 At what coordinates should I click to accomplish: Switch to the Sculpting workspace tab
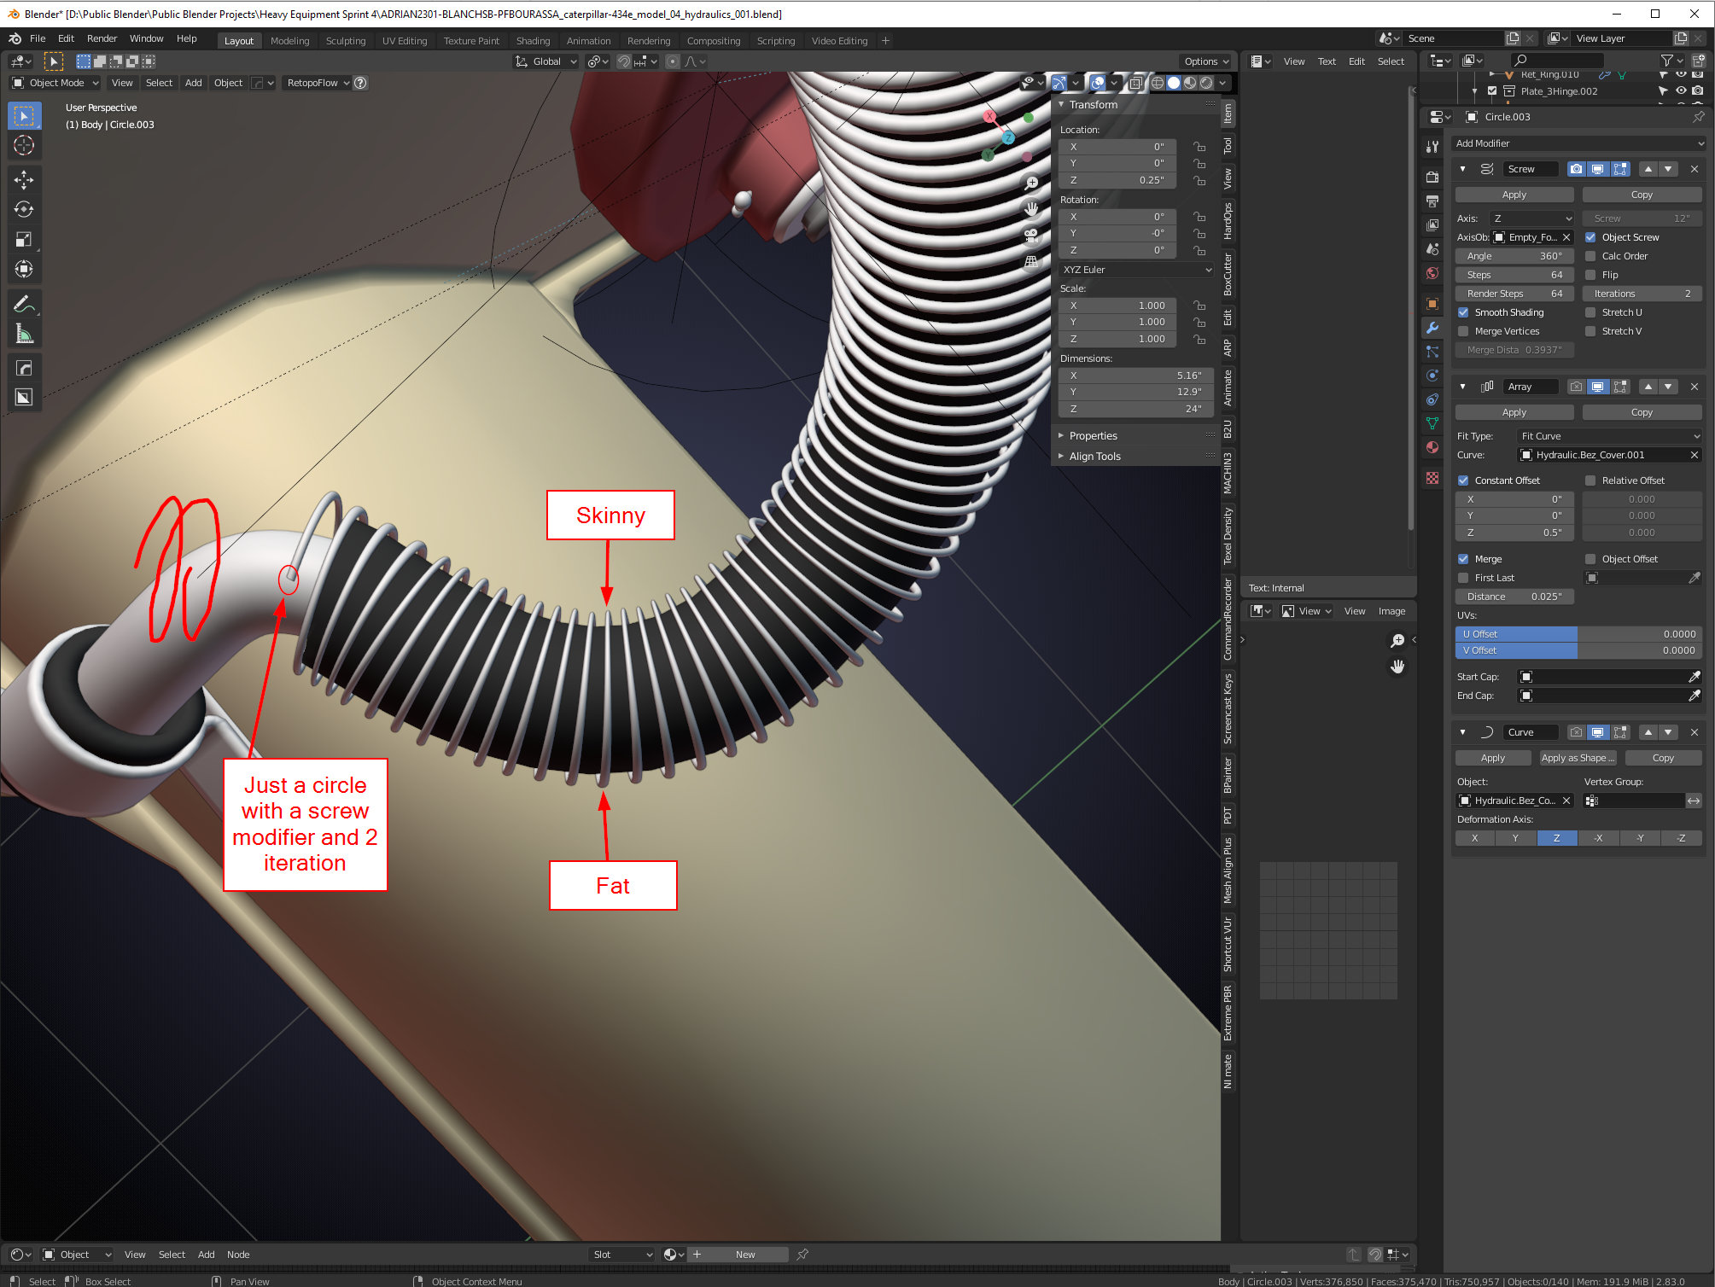tap(346, 41)
